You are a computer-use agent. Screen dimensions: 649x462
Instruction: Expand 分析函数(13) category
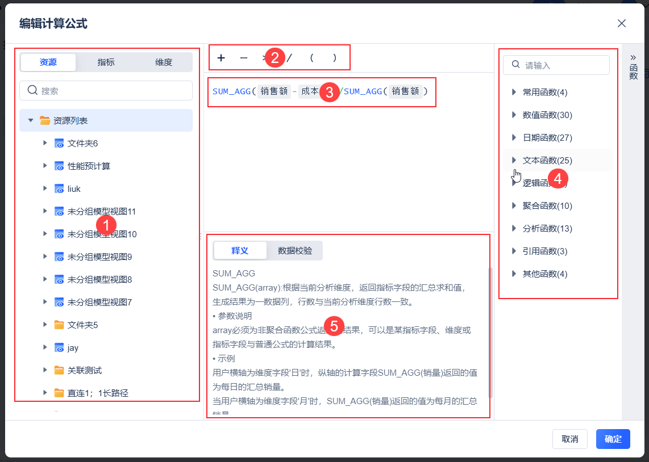pyautogui.click(x=514, y=228)
